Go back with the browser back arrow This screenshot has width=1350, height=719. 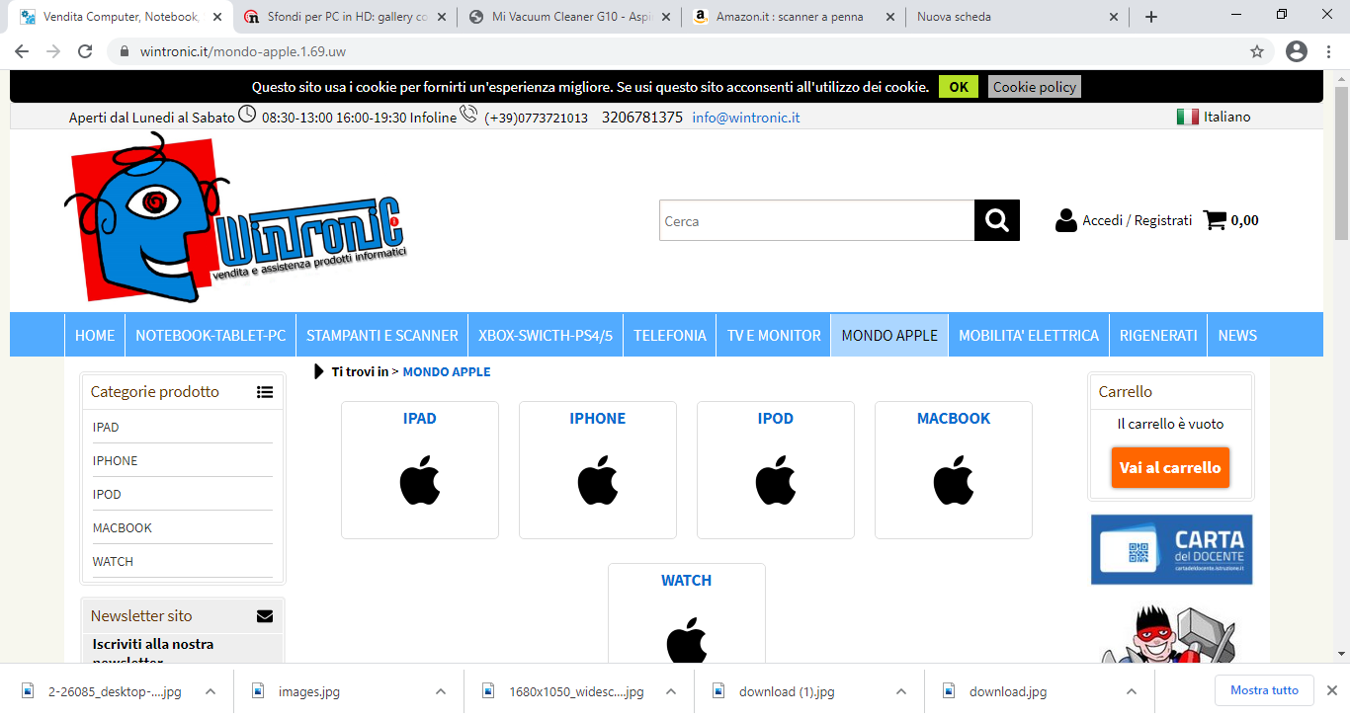pos(22,51)
